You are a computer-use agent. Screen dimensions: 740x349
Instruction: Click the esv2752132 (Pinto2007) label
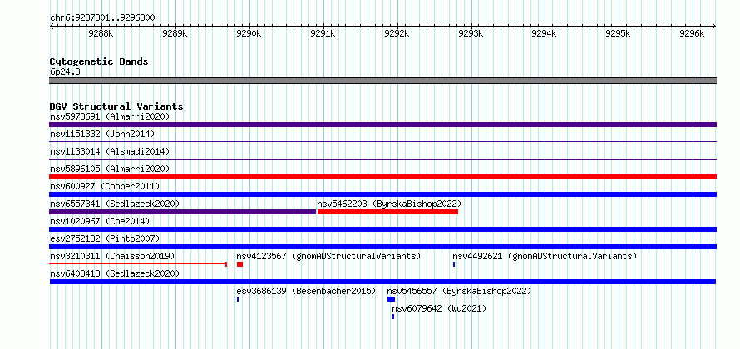coord(105,238)
